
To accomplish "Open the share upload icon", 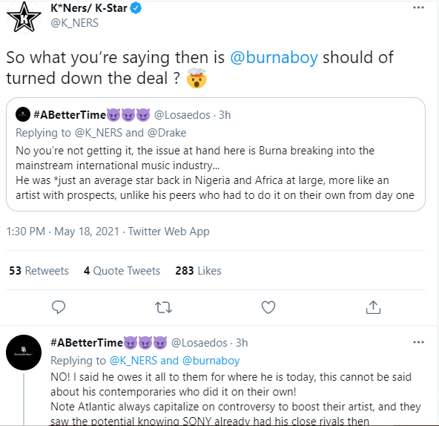I will coord(373,307).
